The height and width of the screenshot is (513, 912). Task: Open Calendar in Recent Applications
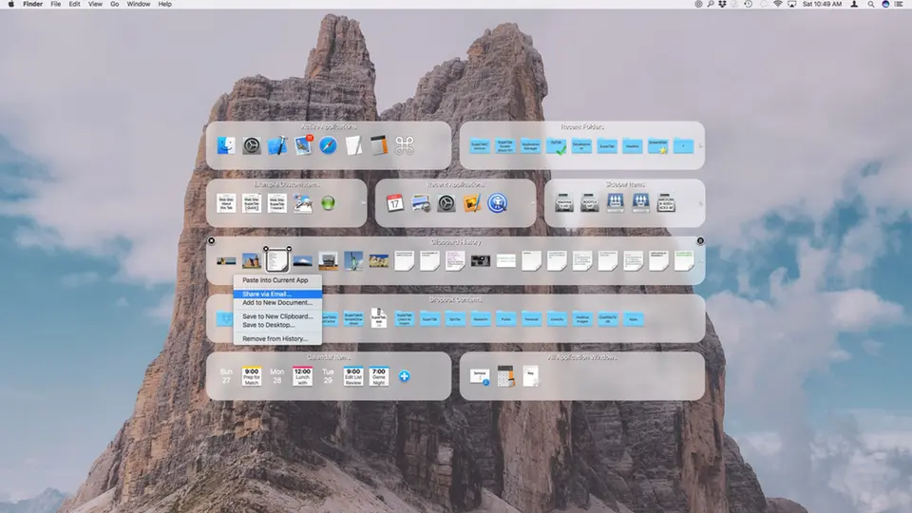(395, 203)
